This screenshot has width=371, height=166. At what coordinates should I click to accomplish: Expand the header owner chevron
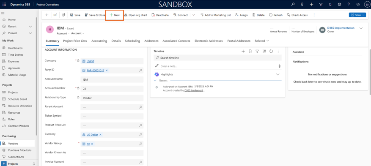[361, 28]
